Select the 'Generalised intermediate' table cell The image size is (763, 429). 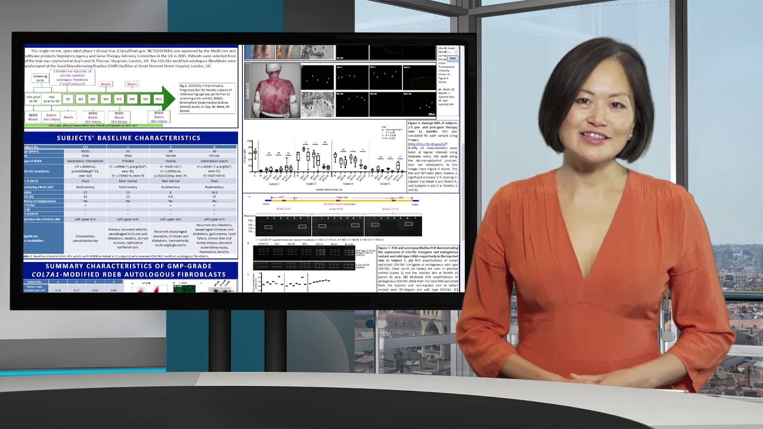(85, 161)
